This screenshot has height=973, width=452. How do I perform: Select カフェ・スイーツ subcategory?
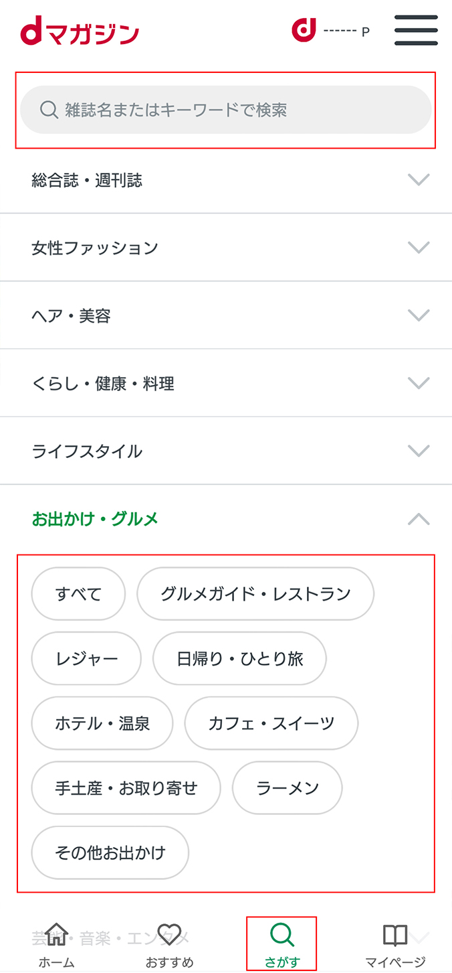point(271,723)
